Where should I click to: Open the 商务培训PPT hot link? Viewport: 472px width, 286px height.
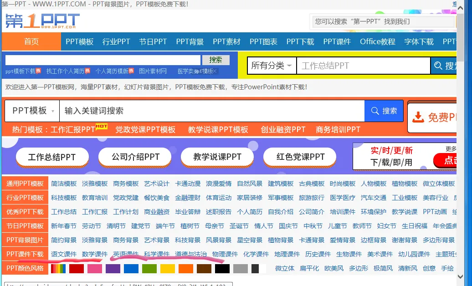[x=338, y=129]
